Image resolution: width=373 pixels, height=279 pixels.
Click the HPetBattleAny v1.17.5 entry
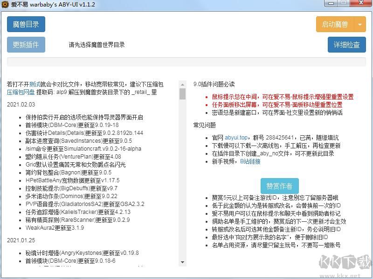72,180
